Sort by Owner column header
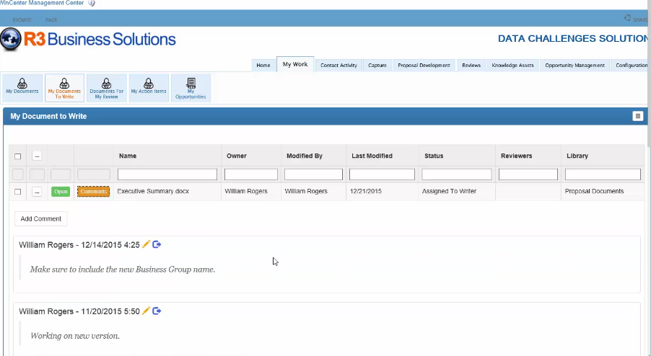 pyautogui.click(x=236, y=156)
